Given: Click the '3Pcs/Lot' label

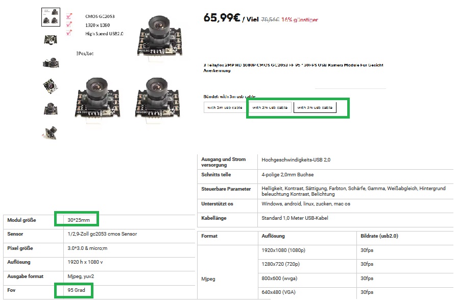Looking at the screenshot, I should [85, 53].
